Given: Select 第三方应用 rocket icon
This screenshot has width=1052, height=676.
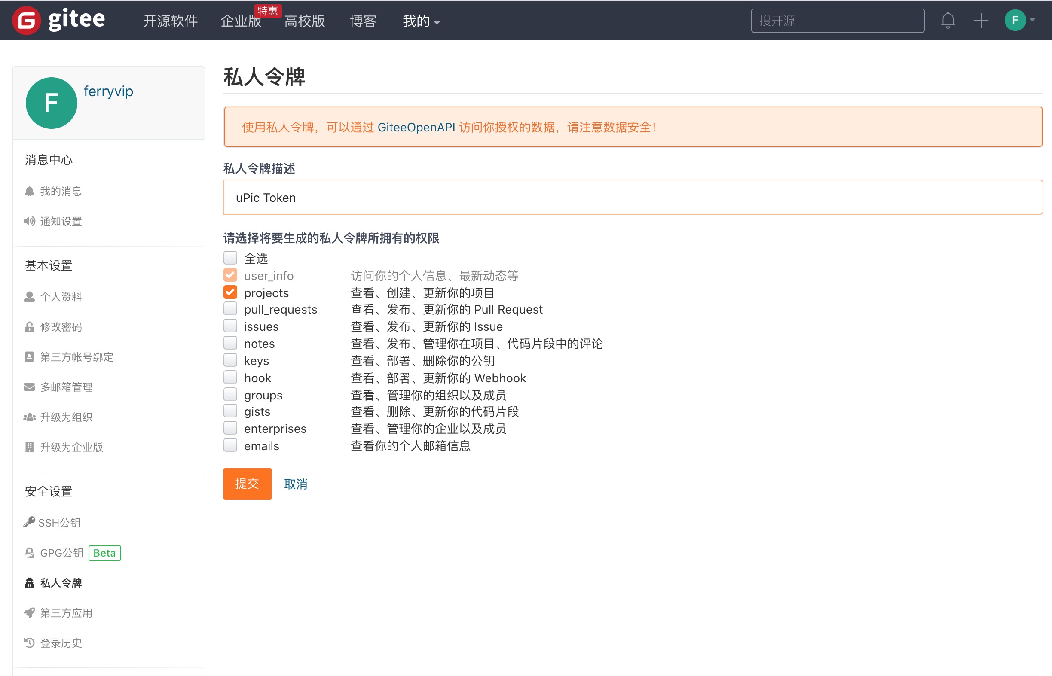Looking at the screenshot, I should 29,613.
